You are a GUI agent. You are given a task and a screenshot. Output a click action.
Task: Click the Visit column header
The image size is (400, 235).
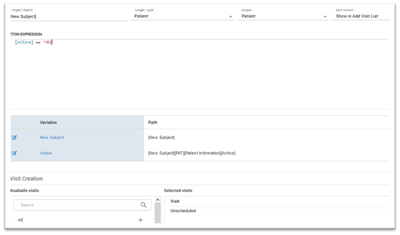tap(175, 201)
